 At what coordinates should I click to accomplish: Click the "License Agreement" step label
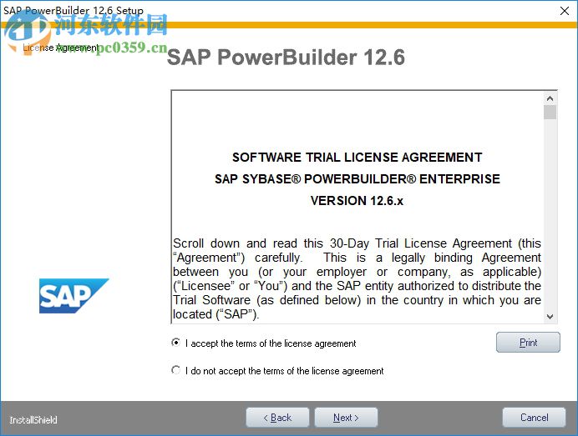[x=60, y=48]
